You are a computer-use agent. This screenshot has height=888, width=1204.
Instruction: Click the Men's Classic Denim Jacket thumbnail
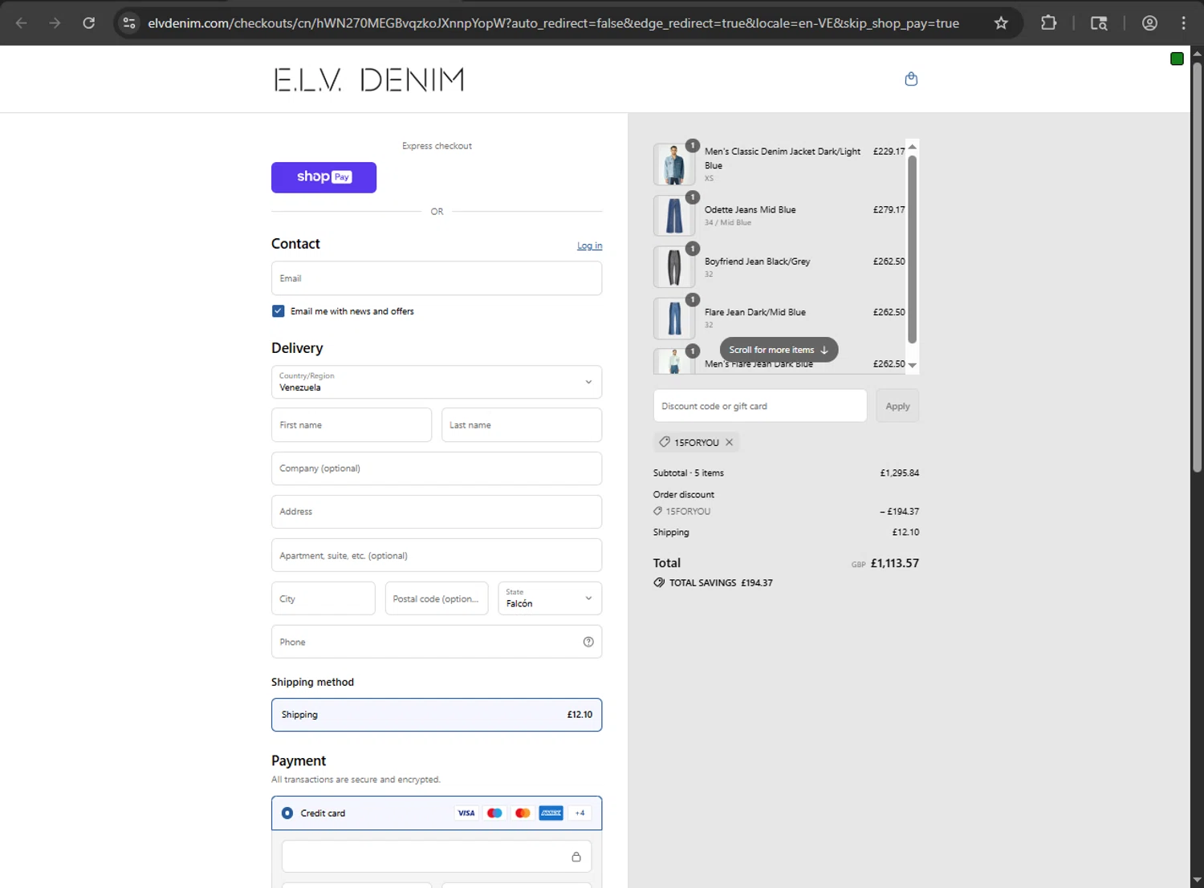point(674,164)
